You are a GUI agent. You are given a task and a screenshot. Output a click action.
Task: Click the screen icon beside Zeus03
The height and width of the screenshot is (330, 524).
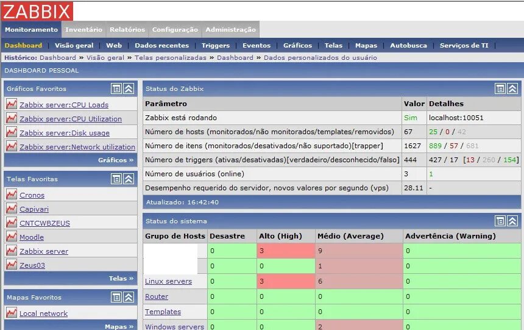pos(12,265)
